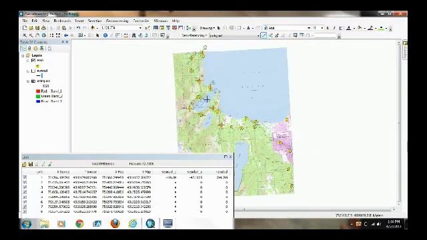The height and width of the screenshot is (240, 427).
Task: Uncheck link 1 in the Link table
Action: pos(25,177)
